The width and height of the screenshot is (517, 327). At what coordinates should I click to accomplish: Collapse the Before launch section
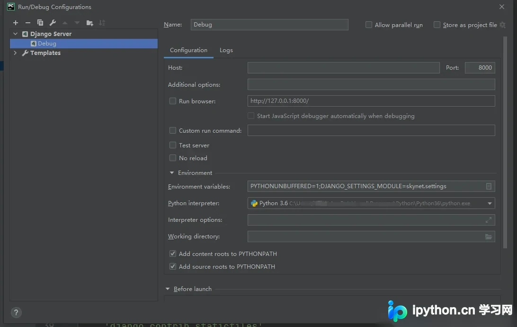[x=168, y=289]
